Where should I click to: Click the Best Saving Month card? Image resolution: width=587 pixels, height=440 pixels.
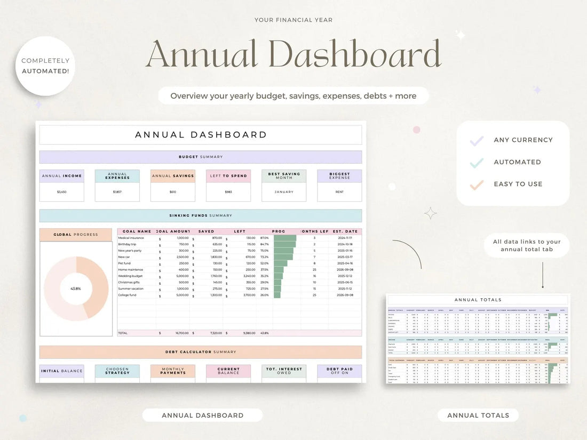tap(284, 186)
